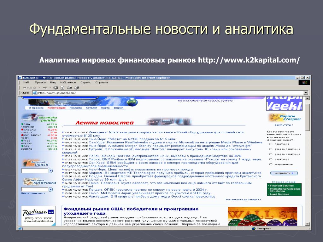
Task: Open the Правка menu
Action: (x=40, y=82)
